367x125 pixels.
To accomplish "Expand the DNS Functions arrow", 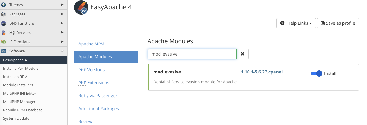I will [62, 23].
